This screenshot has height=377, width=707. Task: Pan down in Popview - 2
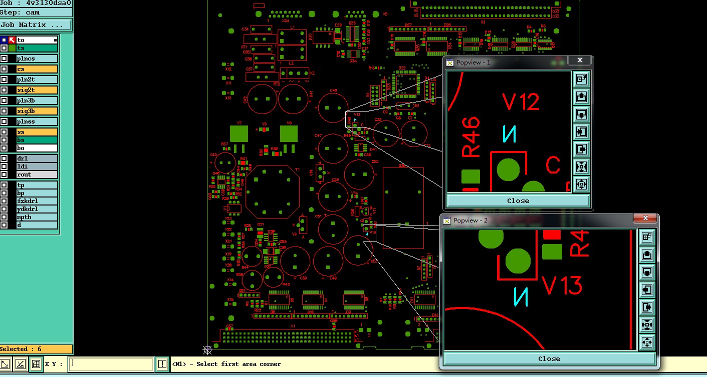point(647,272)
